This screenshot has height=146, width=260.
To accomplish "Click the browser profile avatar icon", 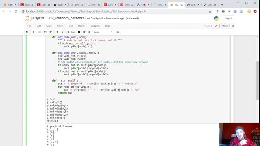I will (249, 11).
